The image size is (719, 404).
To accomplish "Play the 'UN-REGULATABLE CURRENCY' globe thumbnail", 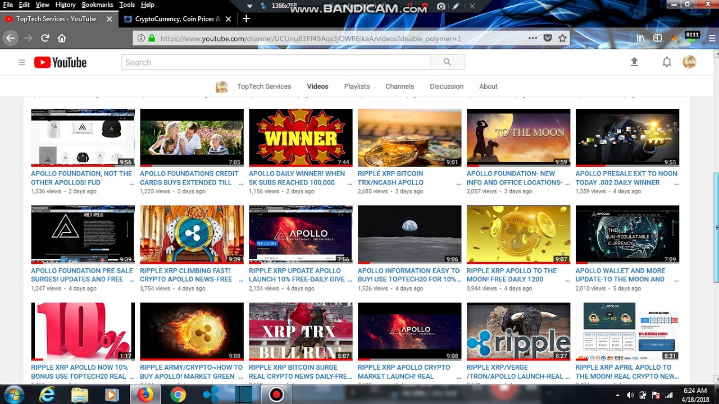I will [x=627, y=235].
